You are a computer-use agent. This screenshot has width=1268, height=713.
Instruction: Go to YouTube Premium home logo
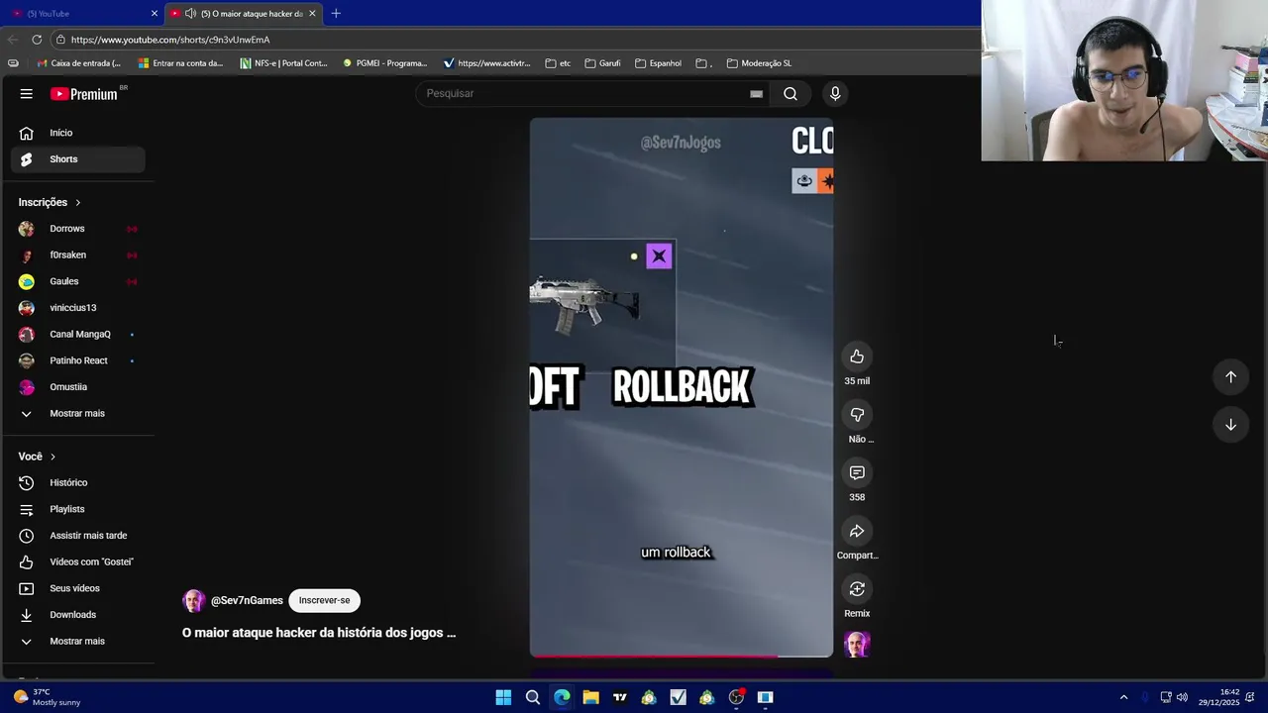coord(86,94)
